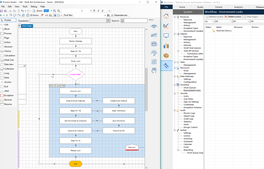Open the Zoom percentage dropdown
The image size is (264, 169).
point(51,11)
